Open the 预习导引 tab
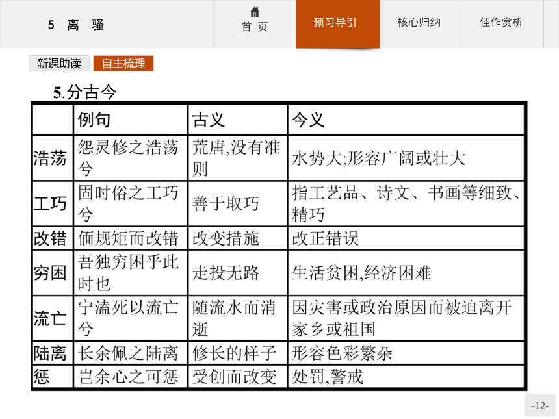This screenshot has width=559, height=419. point(338,23)
